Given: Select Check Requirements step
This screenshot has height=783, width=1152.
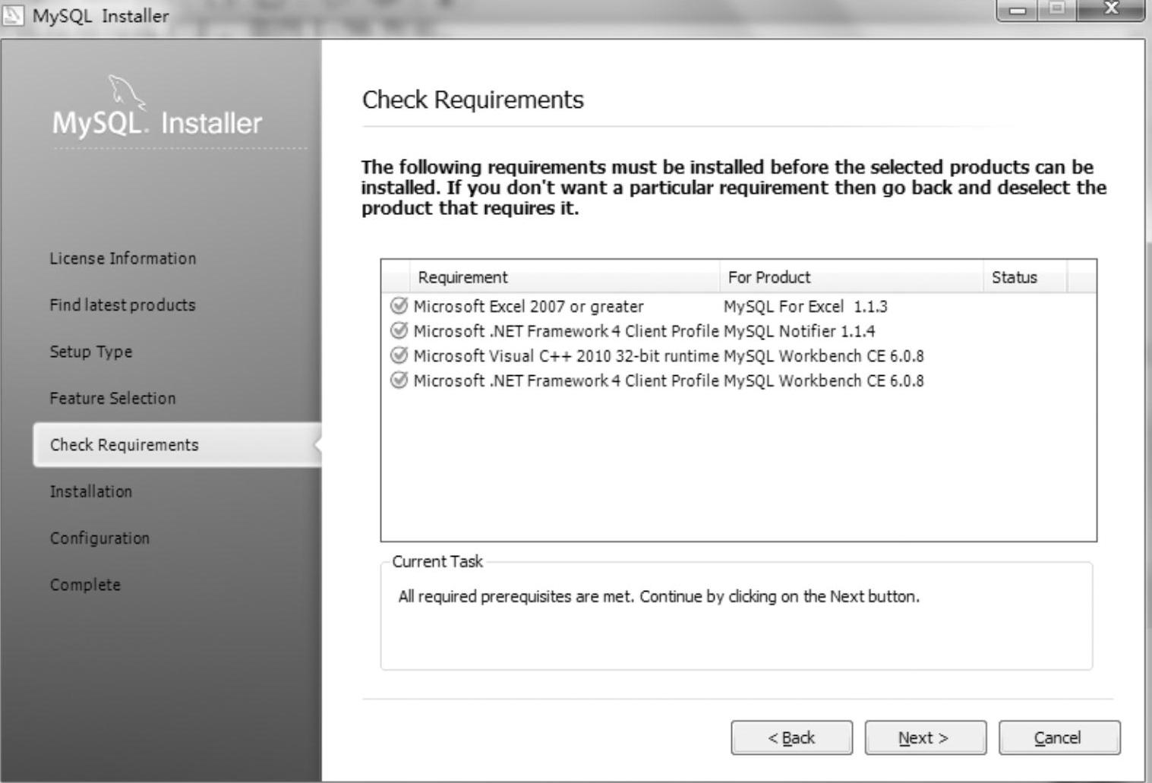Looking at the screenshot, I should point(177,444).
